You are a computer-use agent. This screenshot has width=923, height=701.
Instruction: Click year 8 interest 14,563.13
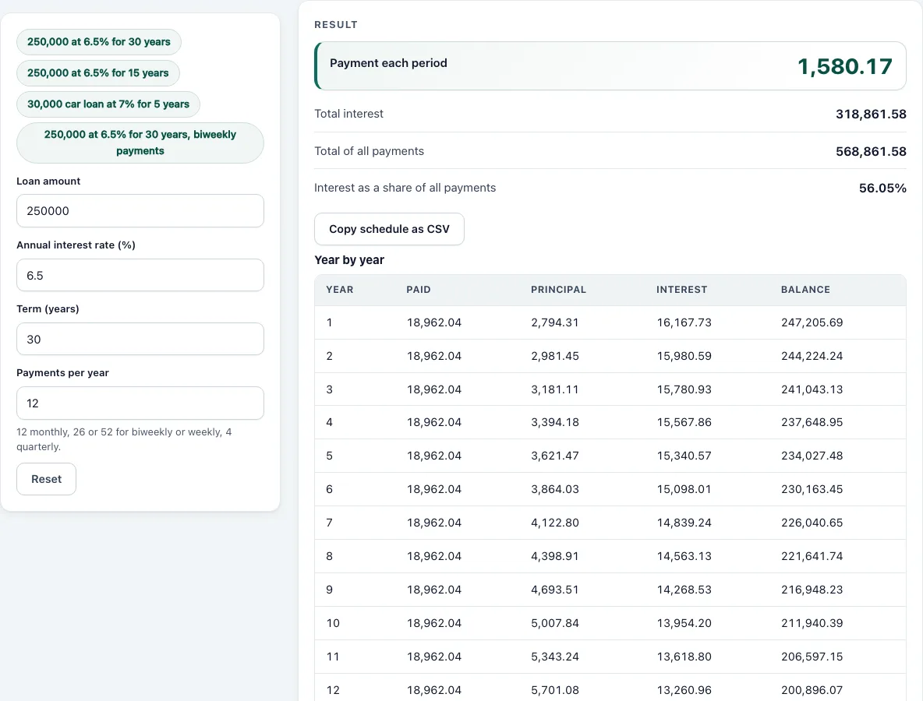684,556
